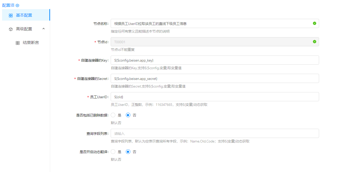Open the 基本配置 sidebar menu item

coord(24,15)
